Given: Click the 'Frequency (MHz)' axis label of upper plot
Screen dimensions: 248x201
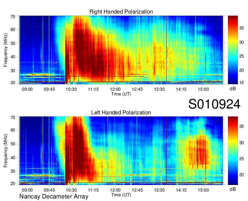Looking at the screenshot, I should pyautogui.click(x=5, y=50).
